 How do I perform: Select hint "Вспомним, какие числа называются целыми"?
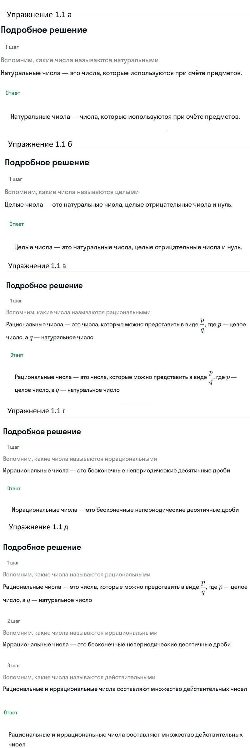72,192
